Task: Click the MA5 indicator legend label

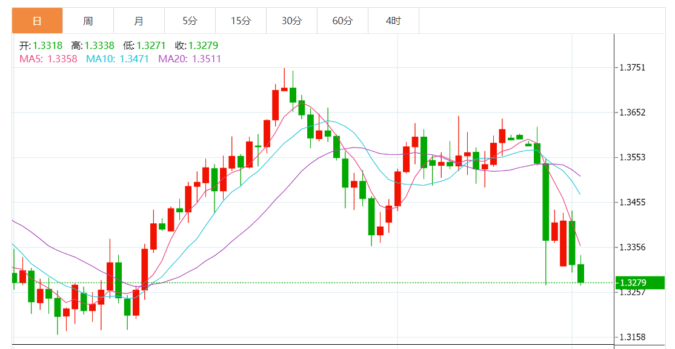Action: [x=48, y=59]
